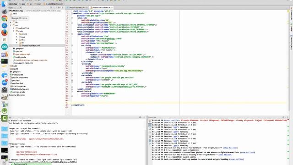Open Event Log panel settings gear
The height and width of the screenshot is (165, 293).
click(x=283, y=117)
